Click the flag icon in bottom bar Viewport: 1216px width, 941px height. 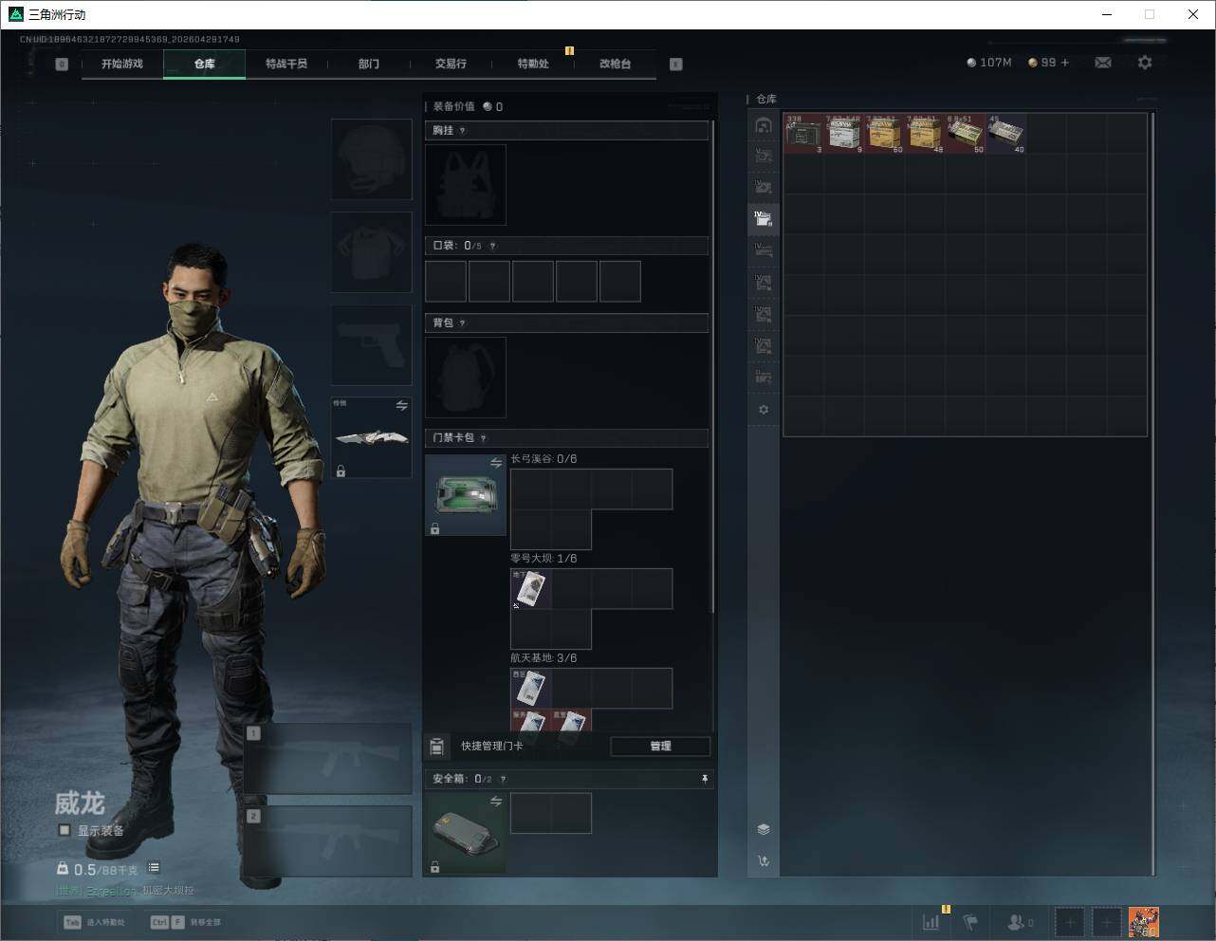(970, 922)
